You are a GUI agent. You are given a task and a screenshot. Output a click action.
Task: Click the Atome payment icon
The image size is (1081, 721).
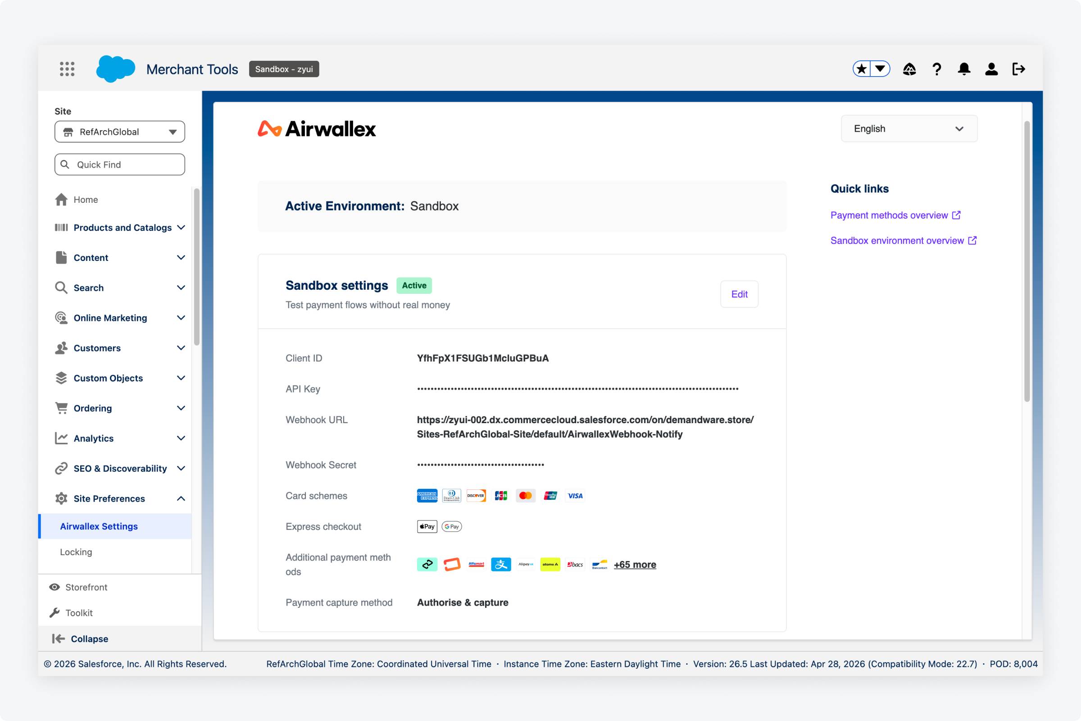(x=550, y=564)
